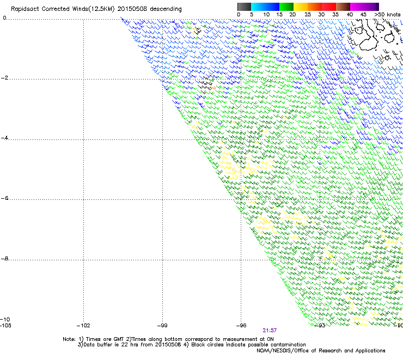Click the purple '21:57' swath time label
Image resolution: width=403 pixels, height=354 pixels.
pos(270,331)
